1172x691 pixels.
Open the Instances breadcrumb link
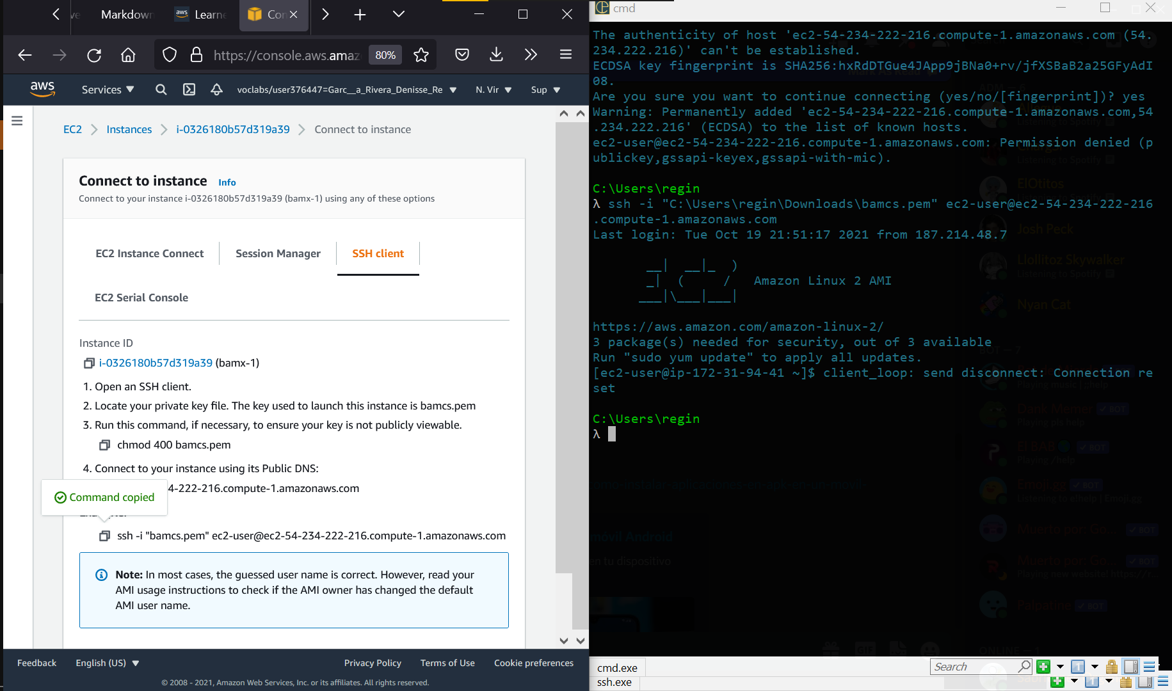coord(129,129)
